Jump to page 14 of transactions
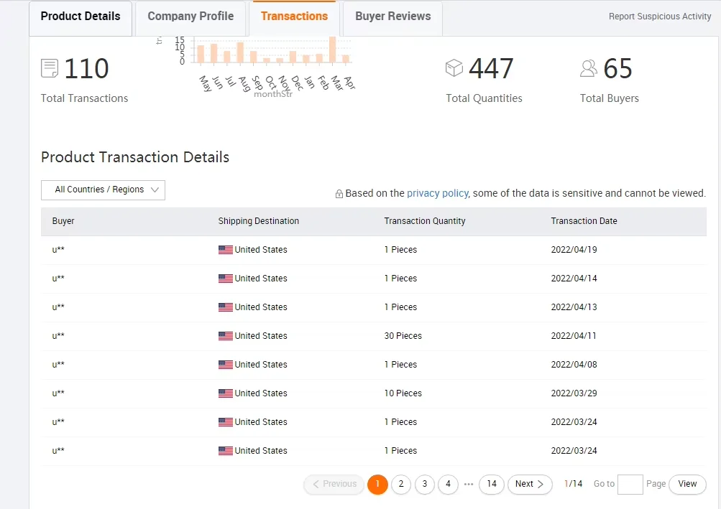The image size is (721, 509). pos(491,485)
